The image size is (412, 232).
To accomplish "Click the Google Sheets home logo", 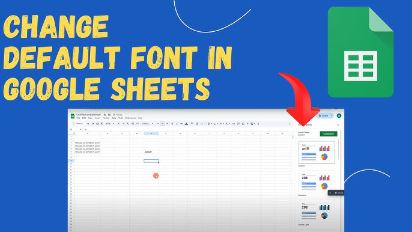I will (x=73, y=116).
